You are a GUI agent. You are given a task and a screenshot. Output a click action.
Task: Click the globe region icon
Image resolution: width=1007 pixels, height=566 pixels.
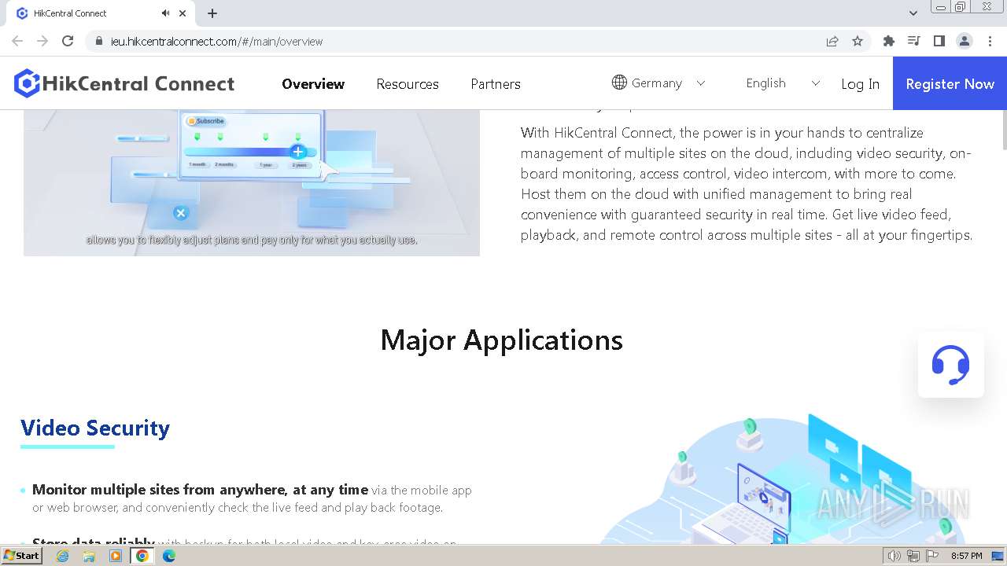click(619, 83)
